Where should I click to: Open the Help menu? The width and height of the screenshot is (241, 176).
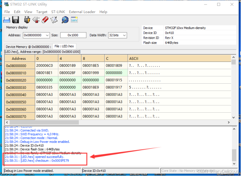pos(103,12)
